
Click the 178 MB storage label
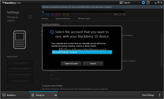click(56, 14)
